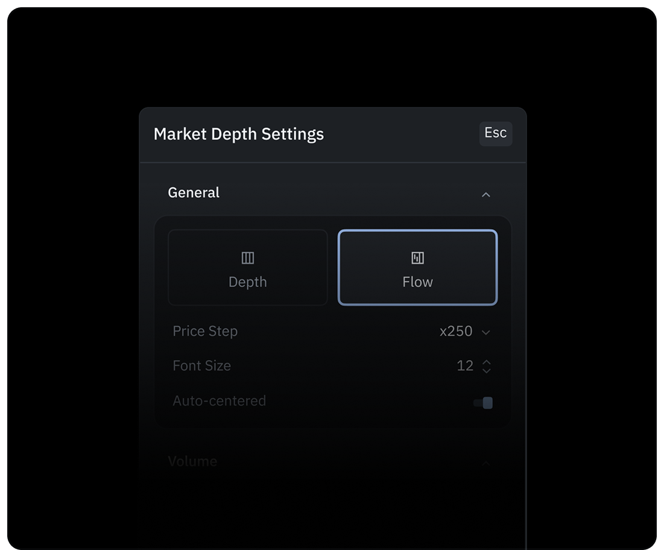Viewport: 664px width, 550px height.
Task: Close the dialog with the Esc button
Action: point(496,133)
